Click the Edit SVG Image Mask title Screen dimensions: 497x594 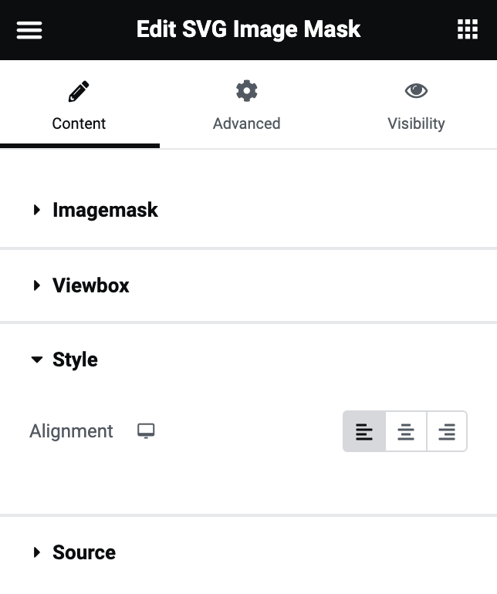click(x=248, y=29)
